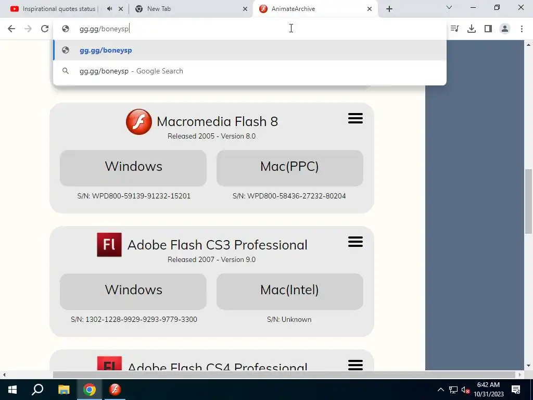This screenshot has width=533, height=400.
Task: Click vertical scrollbar thumb
Action: (x=528, y=202)
